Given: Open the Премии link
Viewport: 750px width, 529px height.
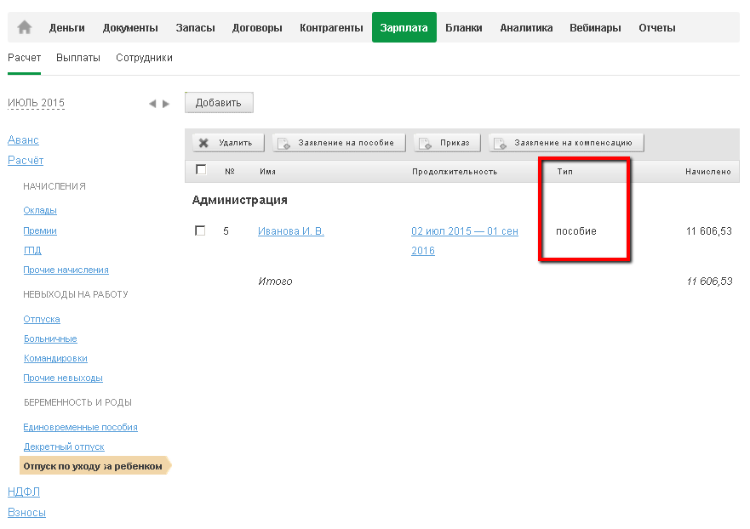Looking at the screenshot, I should tap(40, 230).
